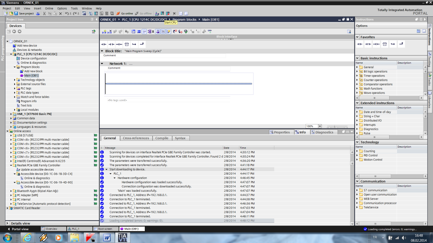The height and width of the screenshot is (243, 433).
Task: Split the editor space vertically
Action: tap(186, 13)
